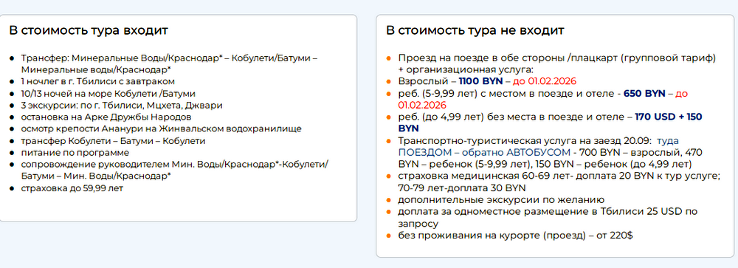The image size is (738, 268).
Task: Click 'страховка до 59,99 лет'
Action: click(x=72, y=188)
